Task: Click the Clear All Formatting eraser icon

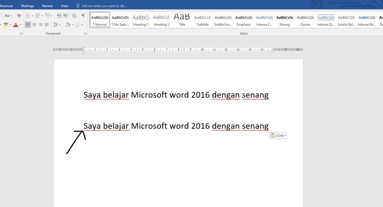Action: click(x=19, y=16)
